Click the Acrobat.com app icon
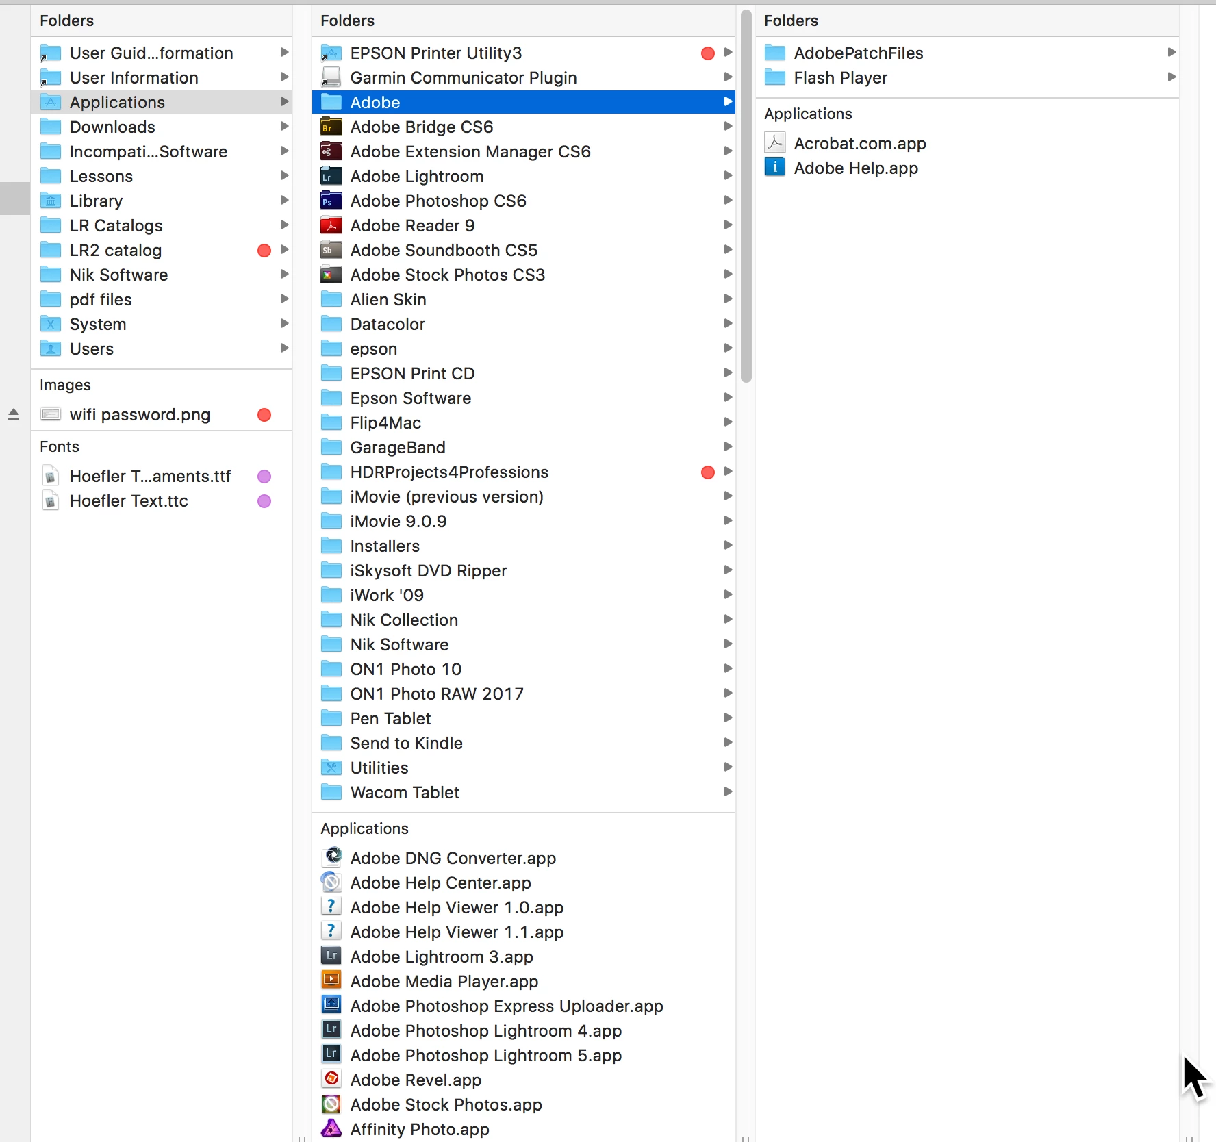Viewport: 1216px width, 1142px height. click(775, 142)
